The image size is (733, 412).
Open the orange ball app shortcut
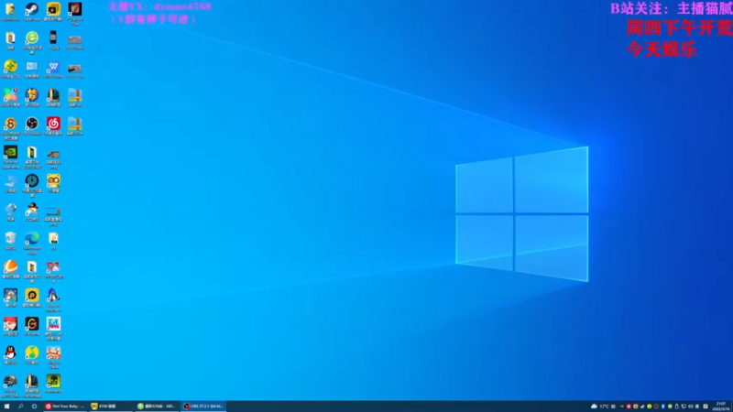(10, 269)
